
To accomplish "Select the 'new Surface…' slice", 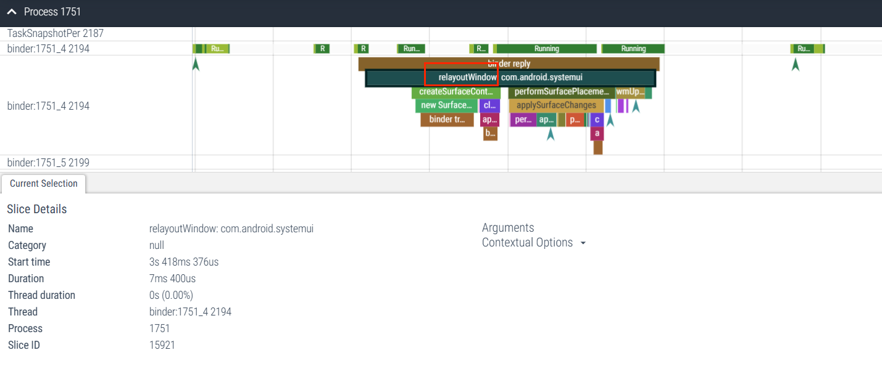I will click(x=446, y=105).
